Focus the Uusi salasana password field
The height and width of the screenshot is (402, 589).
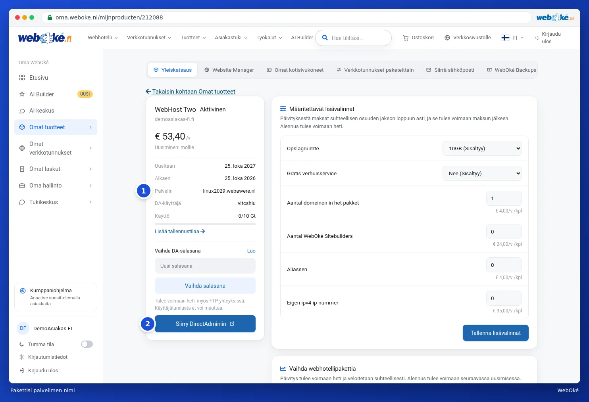[205, 266]
